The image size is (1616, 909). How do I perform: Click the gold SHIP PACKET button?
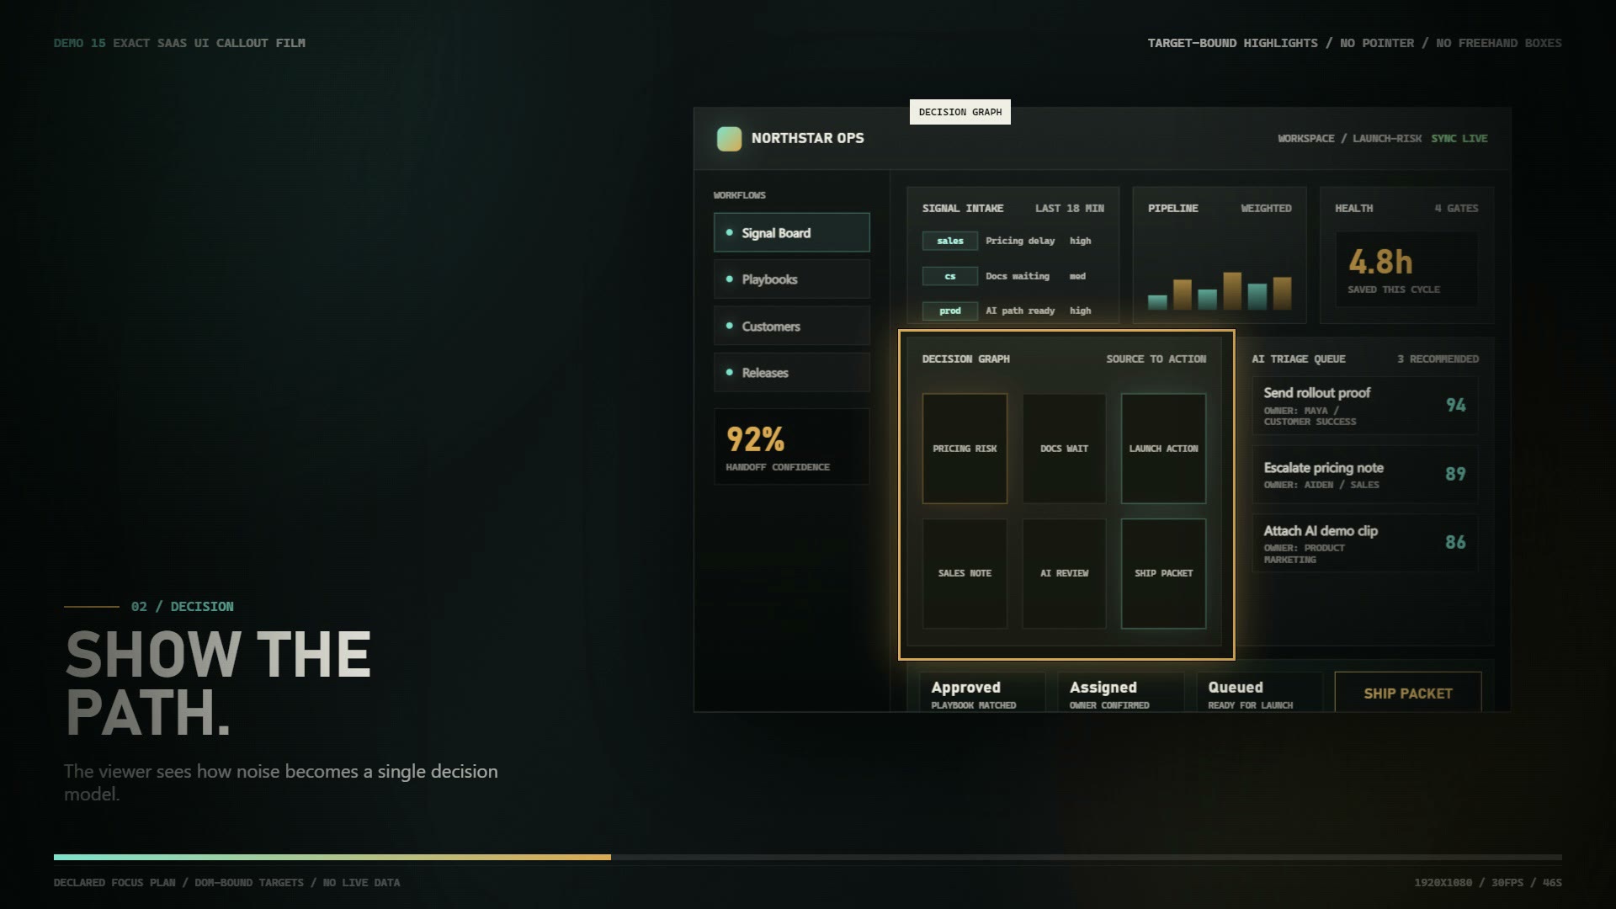coord(1408,692)
